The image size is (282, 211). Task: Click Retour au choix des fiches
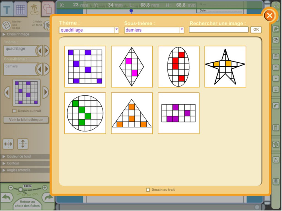coord(27,204)
